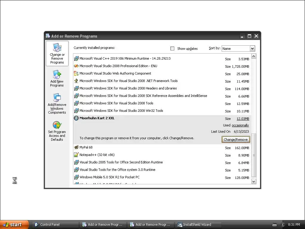Click the Notepad++ (32-bit x86) icon
The height and width of the screenshot is (229, 305).
[x=76, y=155]
